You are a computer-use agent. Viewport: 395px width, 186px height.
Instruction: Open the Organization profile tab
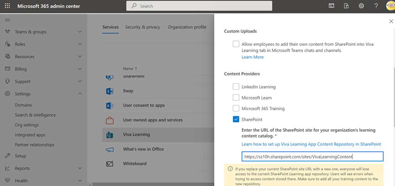(187, 27)
